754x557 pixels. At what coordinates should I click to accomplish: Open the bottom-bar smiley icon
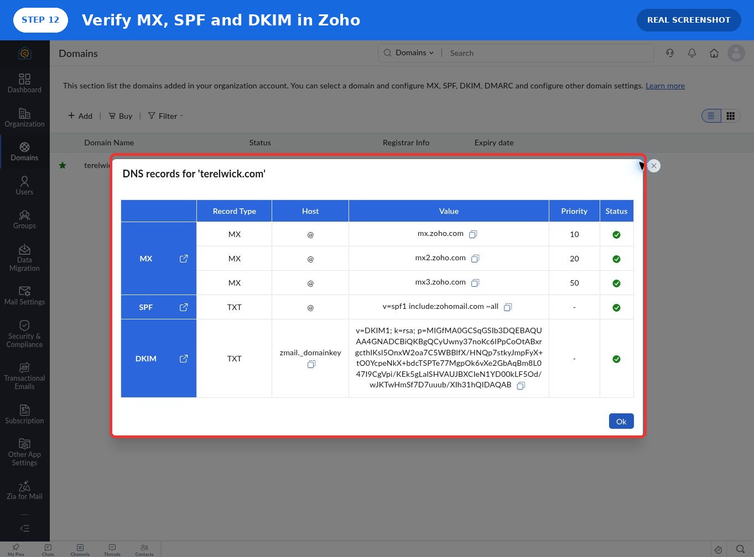(718, 549)
